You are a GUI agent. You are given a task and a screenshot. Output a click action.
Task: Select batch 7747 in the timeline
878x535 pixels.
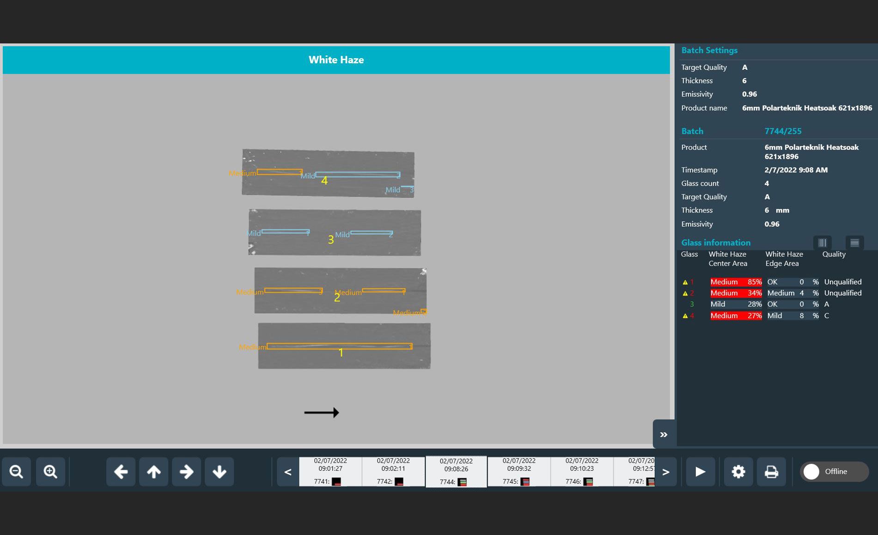click(634, 472)
